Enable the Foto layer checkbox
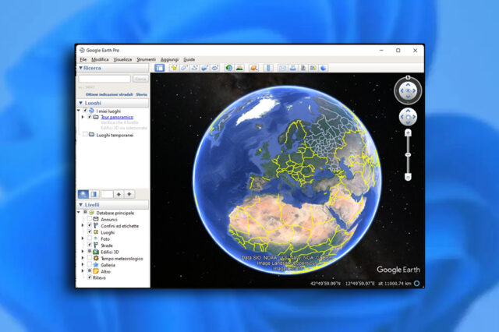The image size is (499, 332). click(x=90, y=238)
